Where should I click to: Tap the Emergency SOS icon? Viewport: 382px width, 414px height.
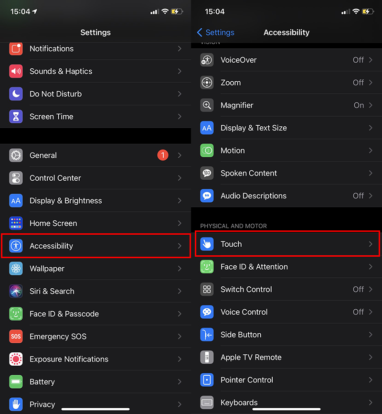point(16,337)
